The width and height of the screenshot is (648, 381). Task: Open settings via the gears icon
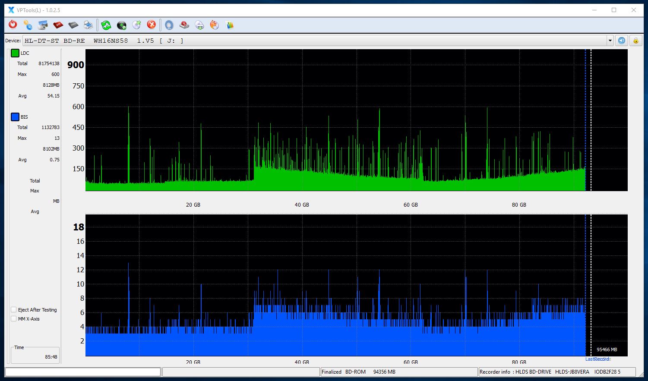point(28,25)
